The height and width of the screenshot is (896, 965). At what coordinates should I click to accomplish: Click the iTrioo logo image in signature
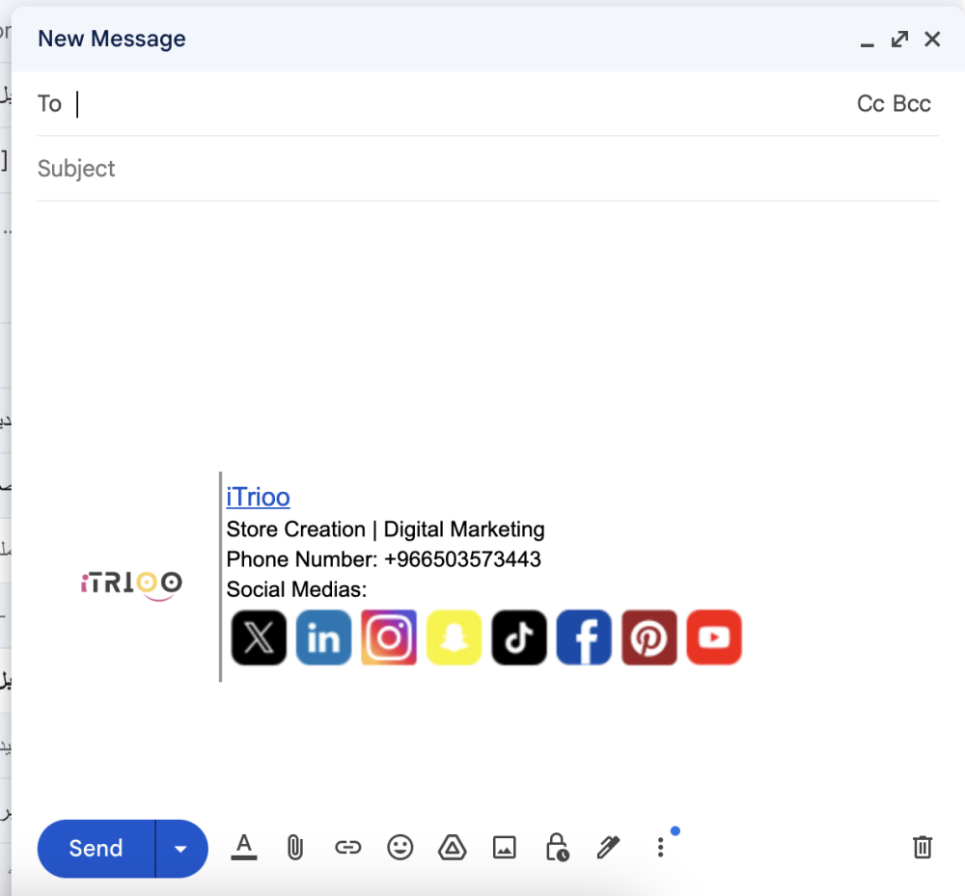131,584
